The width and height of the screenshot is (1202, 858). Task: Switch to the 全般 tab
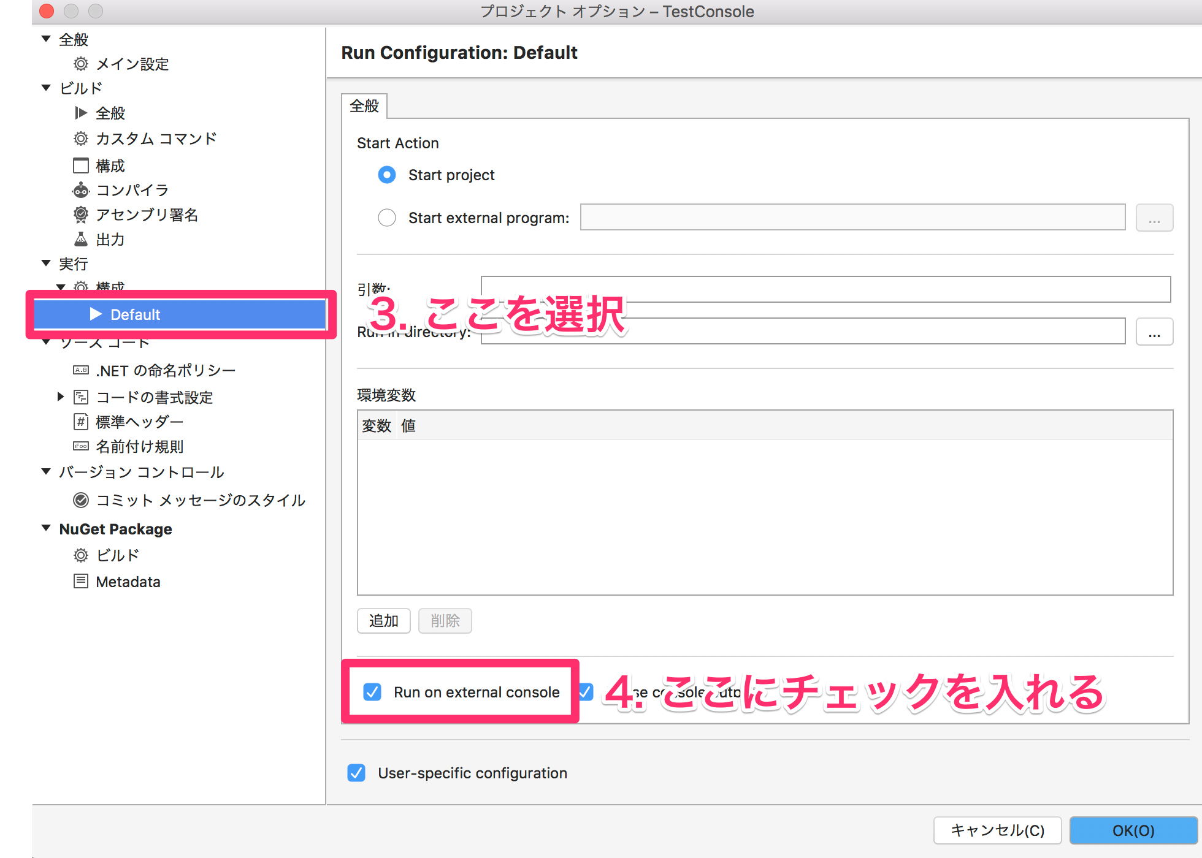[366, 105]
